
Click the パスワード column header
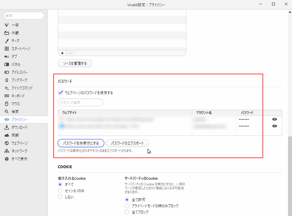click(x=259, y=113)
